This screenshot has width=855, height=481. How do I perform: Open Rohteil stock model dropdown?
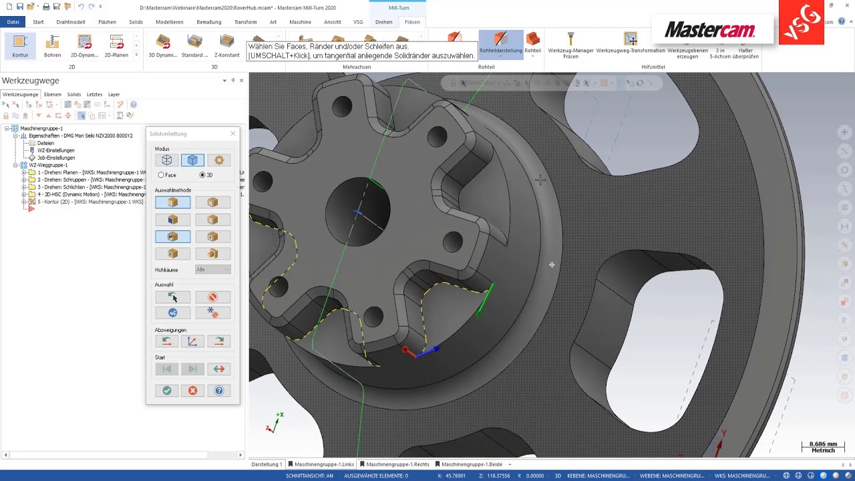coord(532,56)
